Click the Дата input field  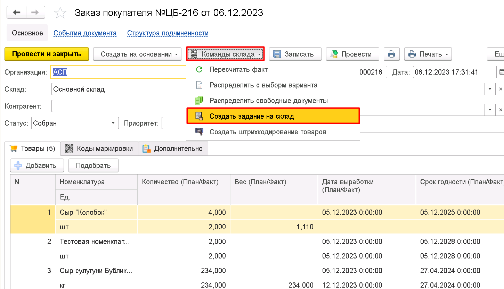454,73
